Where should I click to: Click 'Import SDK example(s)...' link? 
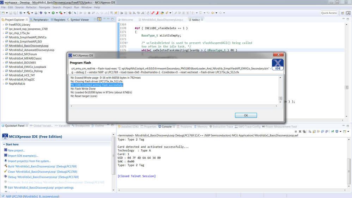23,156
